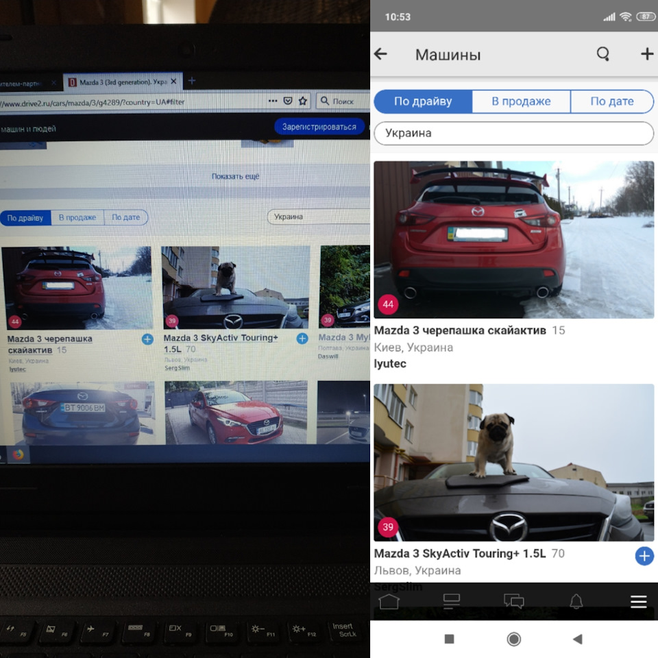The width and height of the screenshot is (658, 658).
Task: Click the Поиск search box in the browser
Action: (343, 101)
